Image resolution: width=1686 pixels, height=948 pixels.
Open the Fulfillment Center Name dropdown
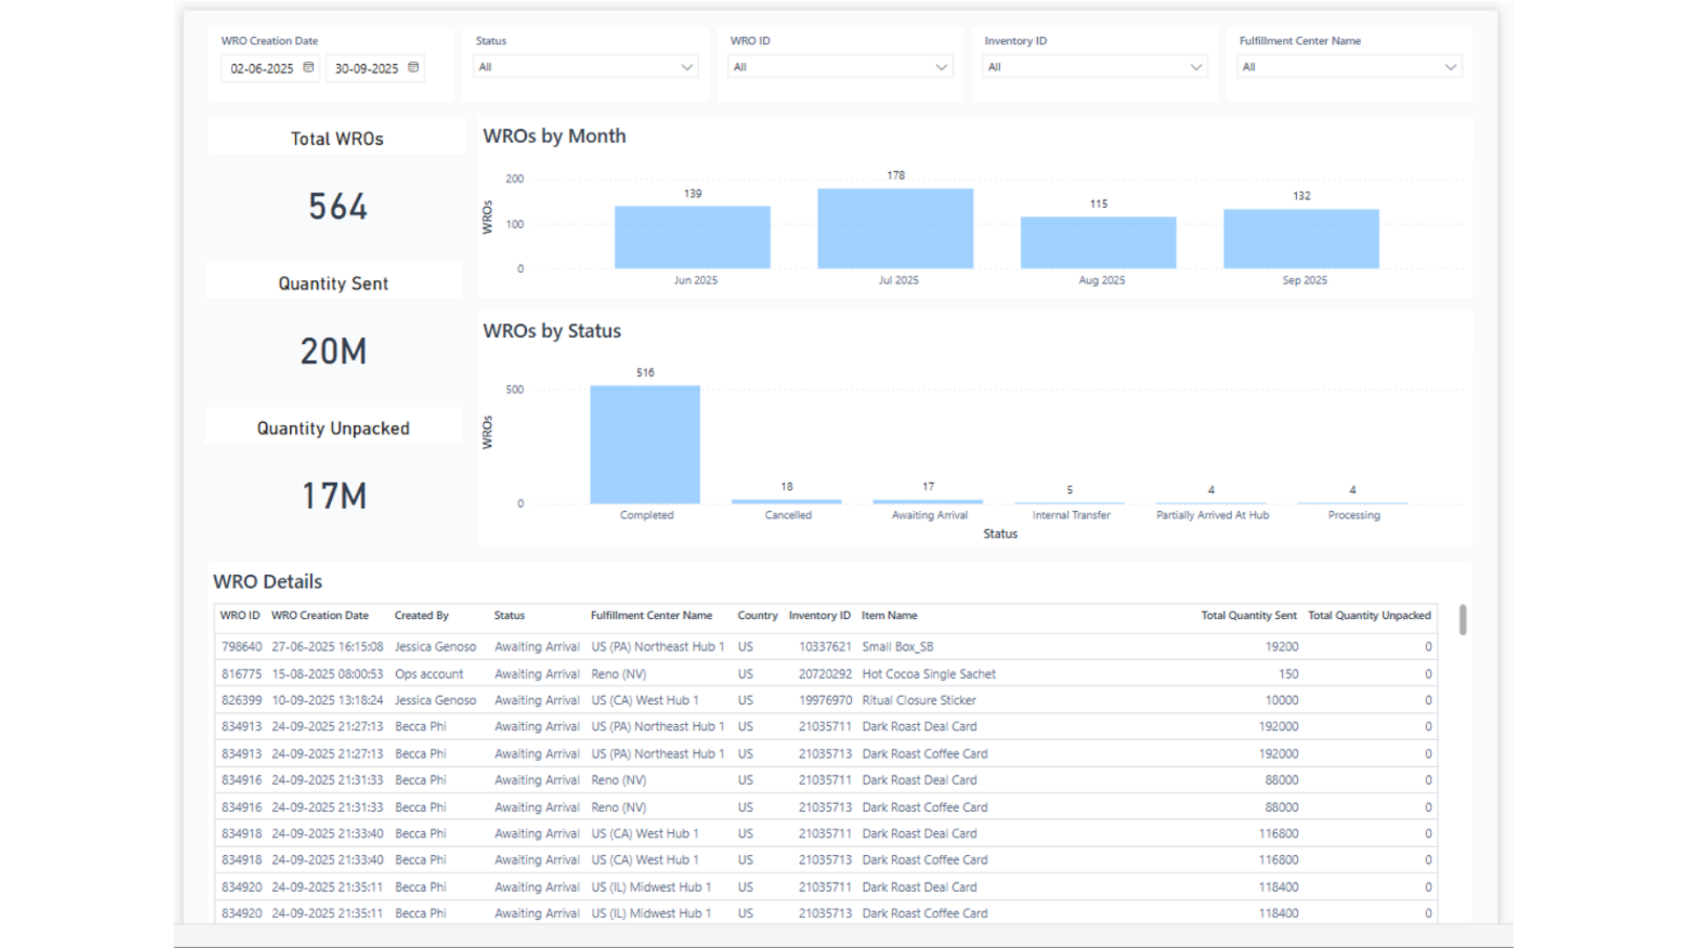[x=1450, y=68]
